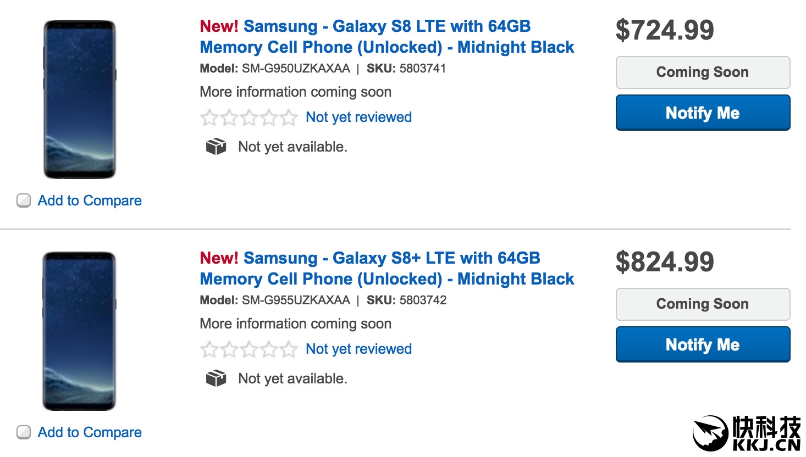806x457 pixels.
Task: Click the $824.99 price
Action: tap(664, 262)
